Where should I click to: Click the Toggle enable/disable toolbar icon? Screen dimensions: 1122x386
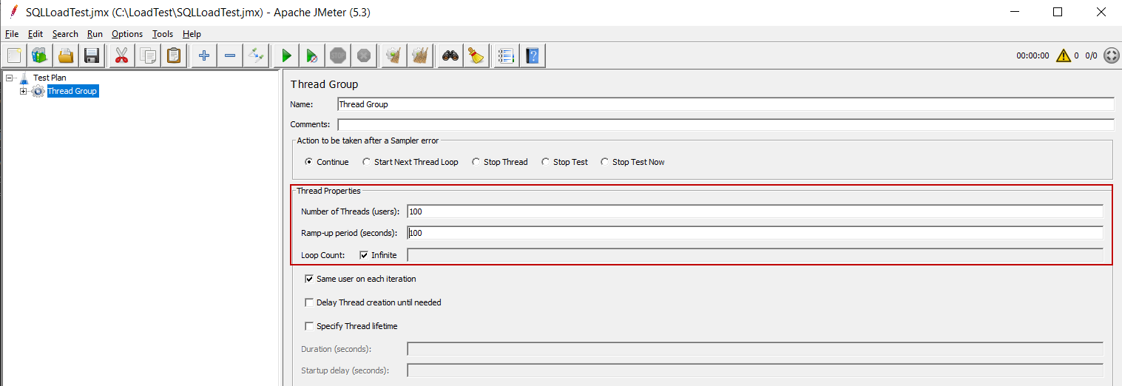coord(256,55)
